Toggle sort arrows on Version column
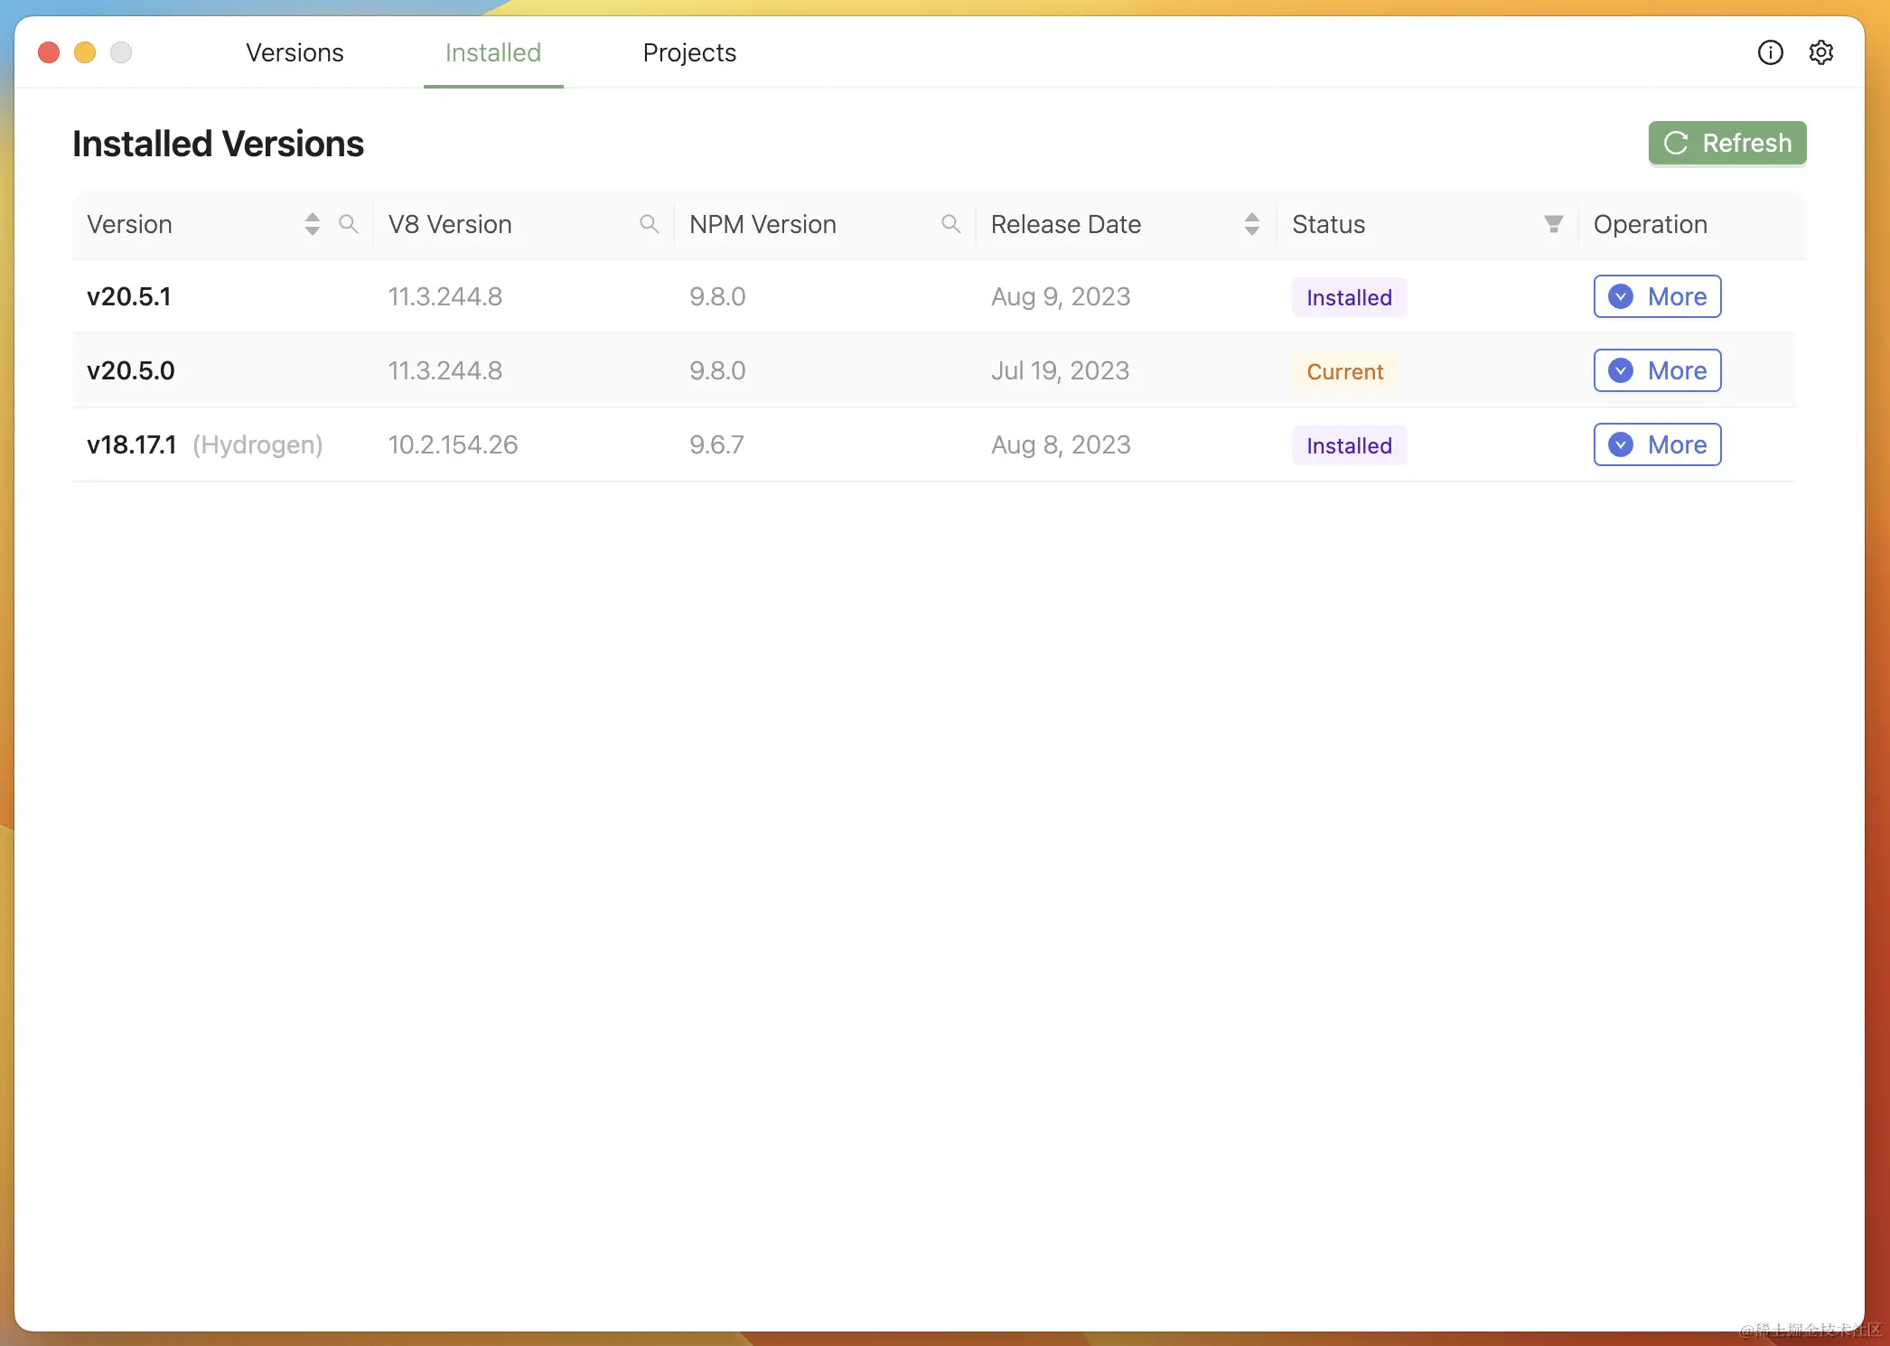 pyautogui.click(x=313, y=224)
